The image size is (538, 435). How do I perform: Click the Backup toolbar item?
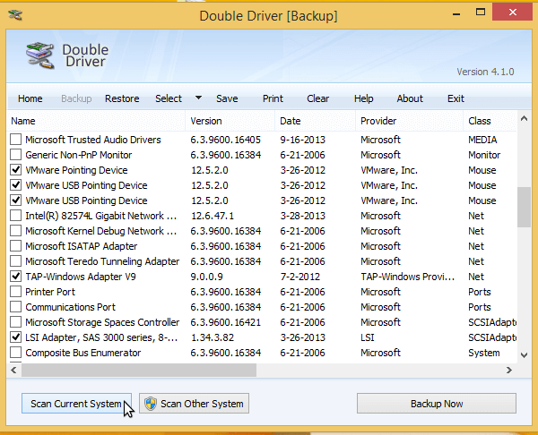[x=76, y=98]
